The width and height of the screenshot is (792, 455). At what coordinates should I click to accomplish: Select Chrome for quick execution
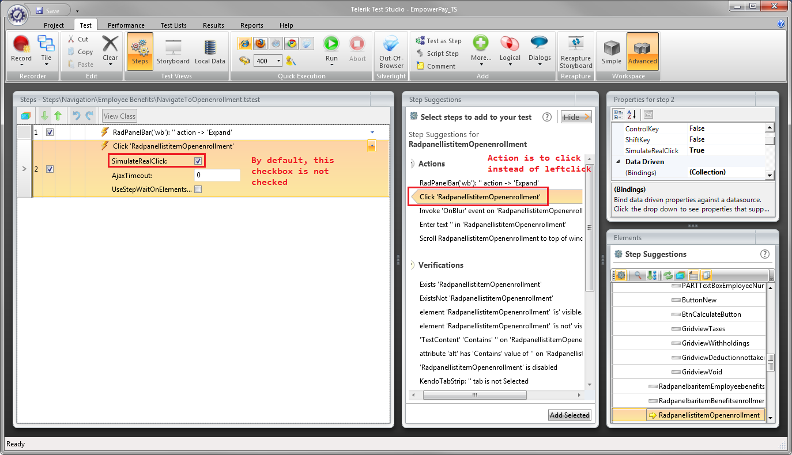click(x=292, y=43)
